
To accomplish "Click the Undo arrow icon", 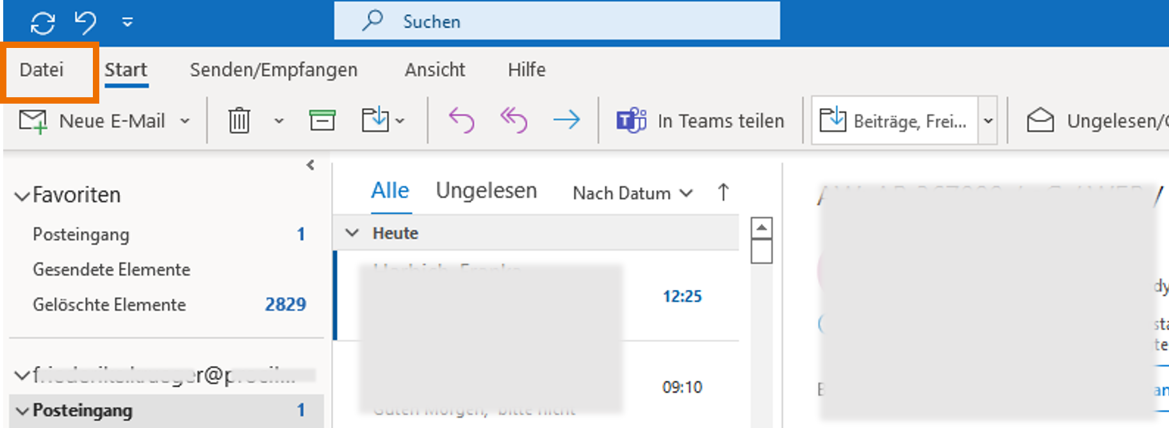I will [x=85, y=23].
